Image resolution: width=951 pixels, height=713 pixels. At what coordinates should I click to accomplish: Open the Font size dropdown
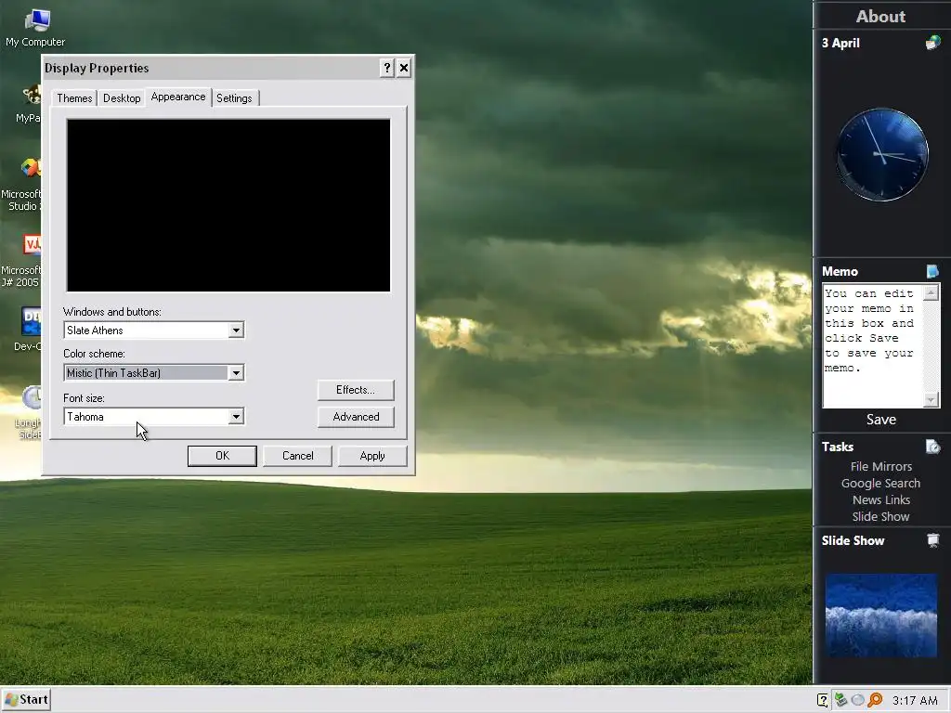236,417
